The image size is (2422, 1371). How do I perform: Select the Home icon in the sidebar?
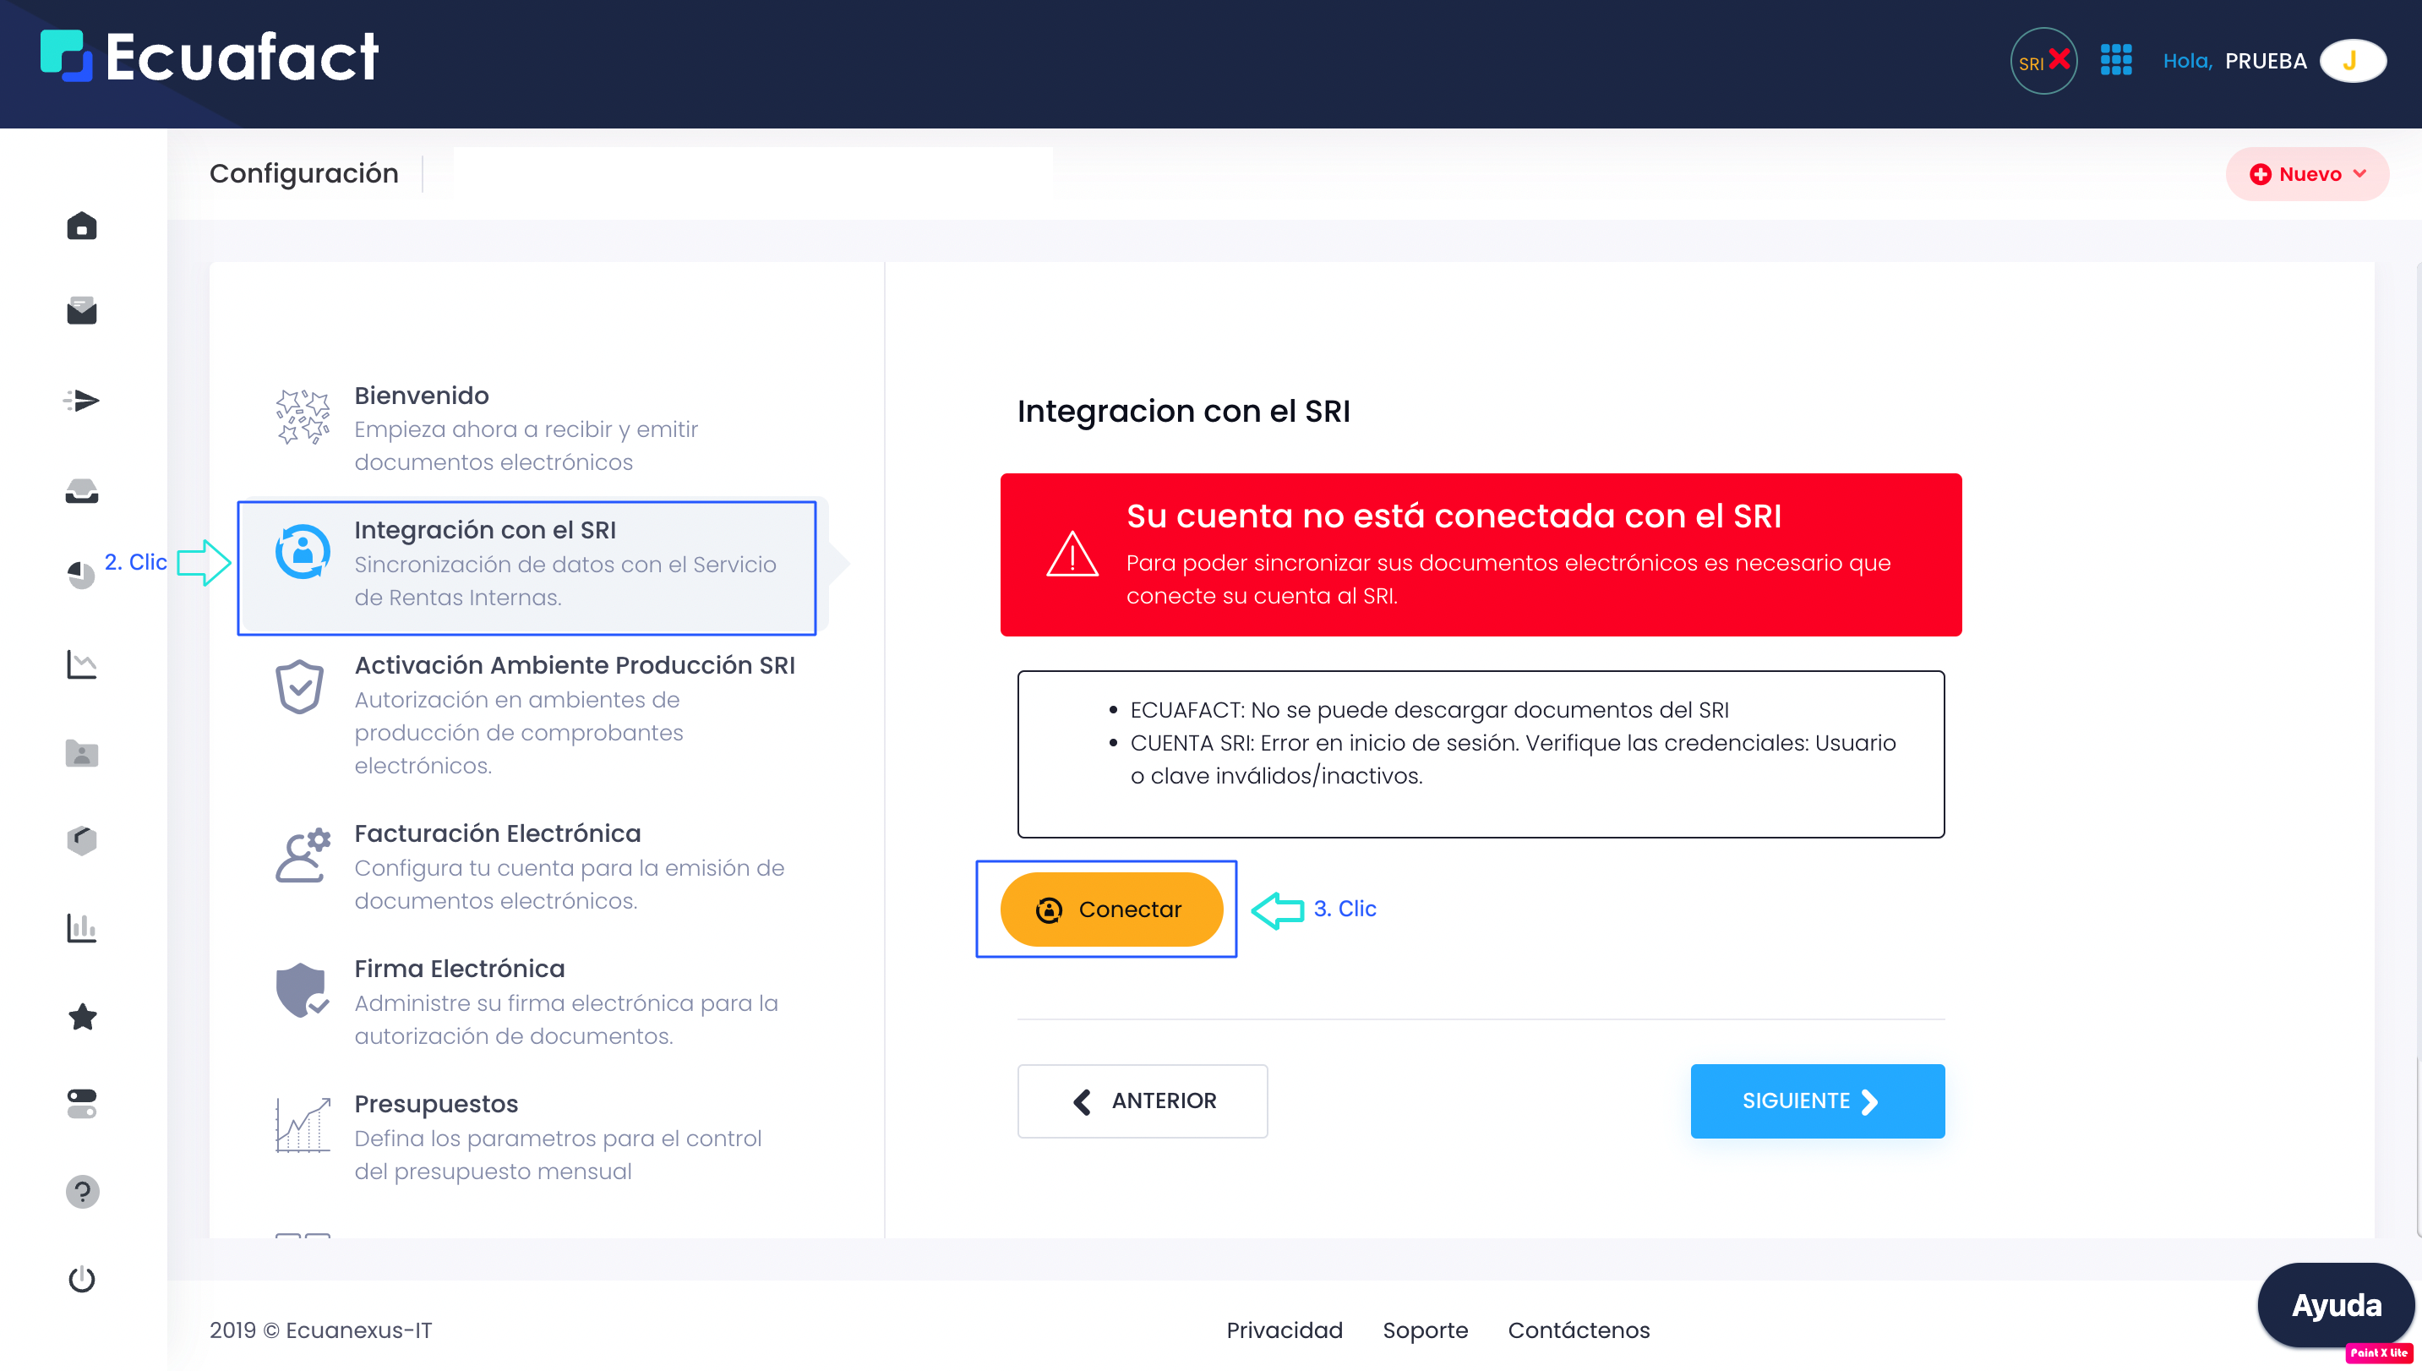coord(82,226)
